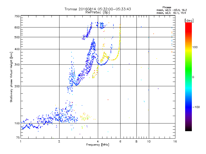The image size is (206, 154).
Task: Click the '100' colorbar tick label
Action: tap(195, 47)
